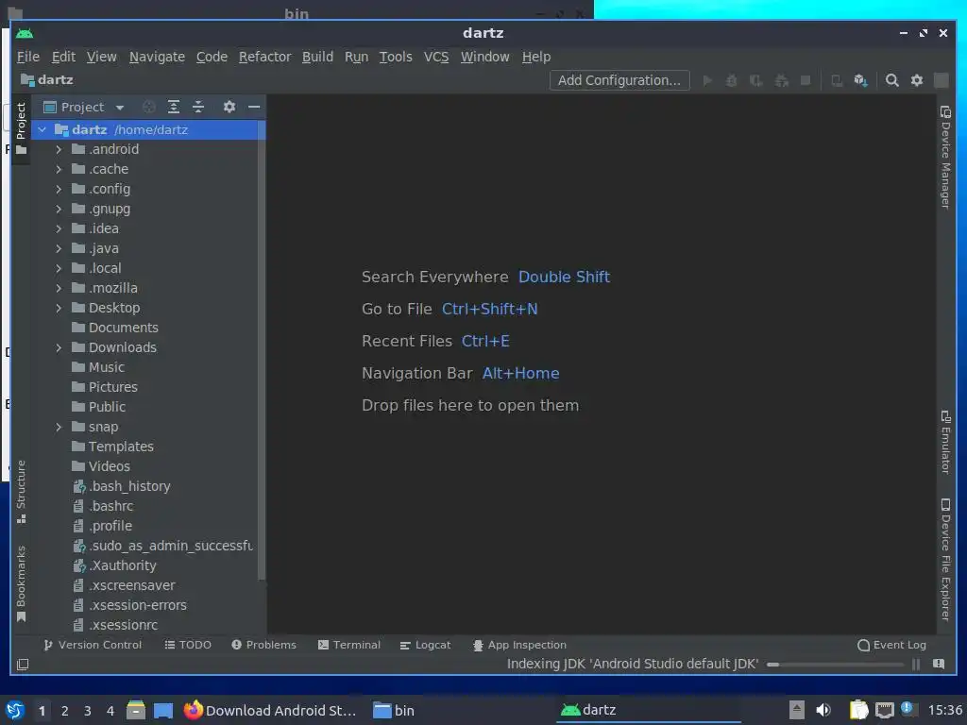The width and height of the screenshot is (967, 725).
Task: Expand All icon in Project panel
Action: 174,107
